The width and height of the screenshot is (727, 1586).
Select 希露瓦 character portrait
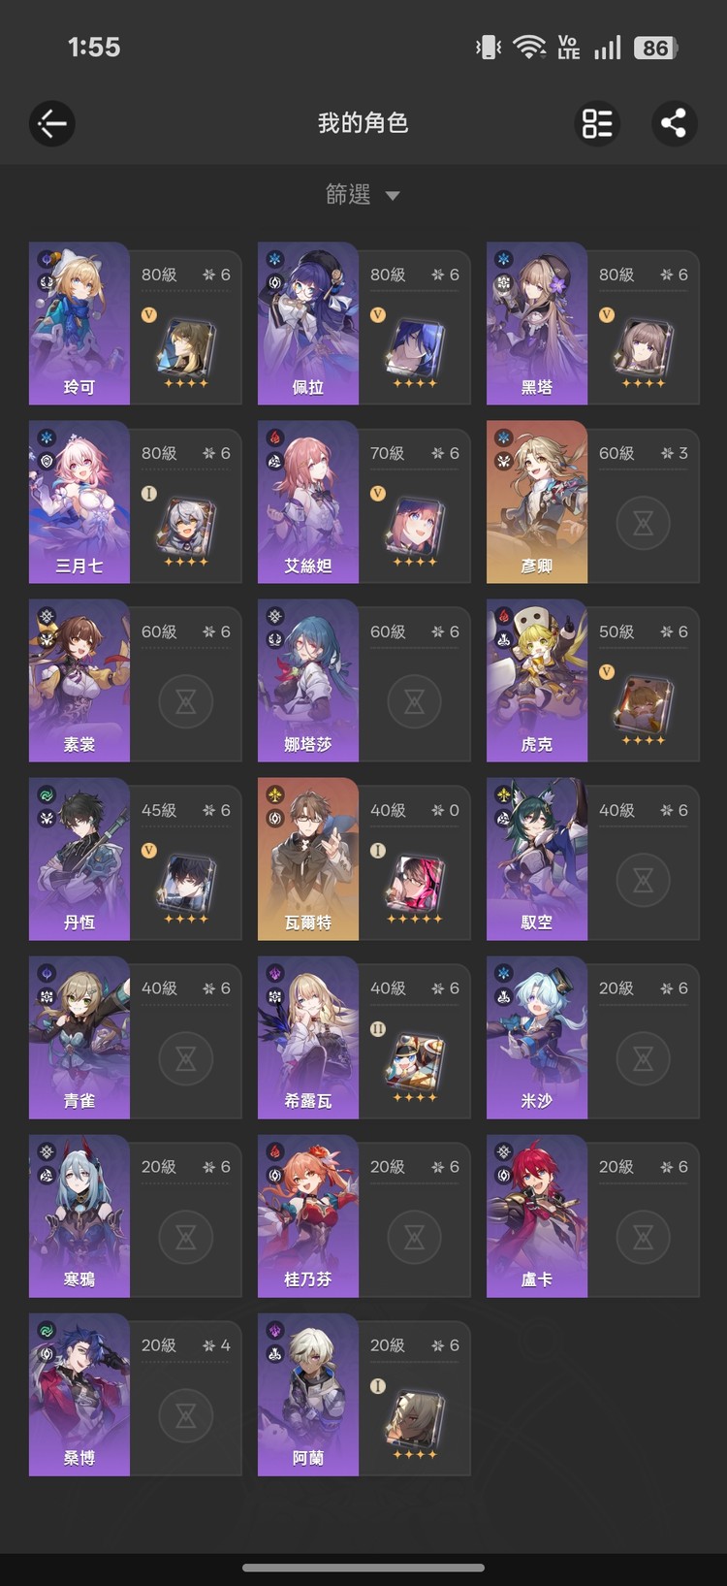point(308,1037)
